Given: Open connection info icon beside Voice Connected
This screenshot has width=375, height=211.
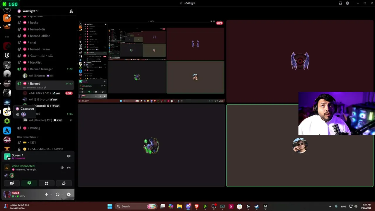Looking at the screenshot, I should coord(7,168).
